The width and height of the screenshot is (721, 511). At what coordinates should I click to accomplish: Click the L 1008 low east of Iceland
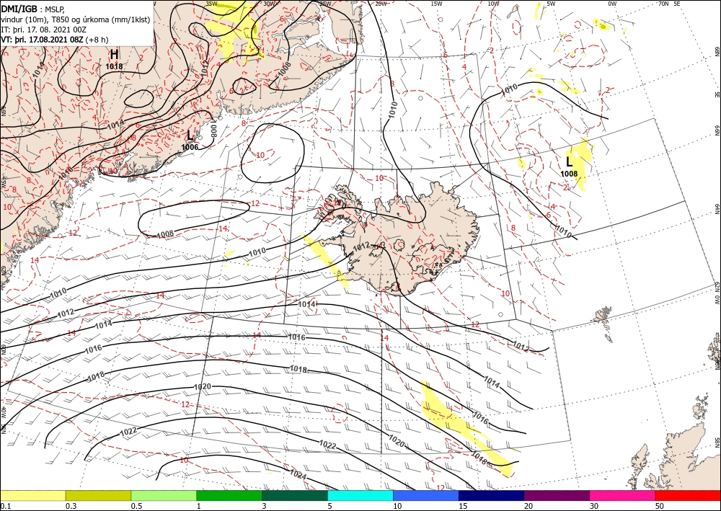pos(569,166)
